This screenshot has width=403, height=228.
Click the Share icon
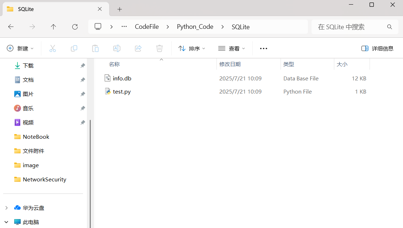(x=138, y=48)
